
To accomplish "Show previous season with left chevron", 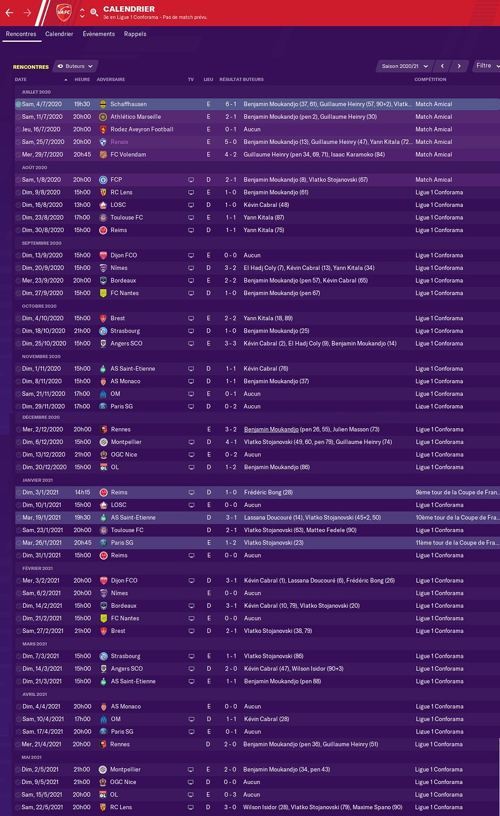I will (x=442, y=66).
